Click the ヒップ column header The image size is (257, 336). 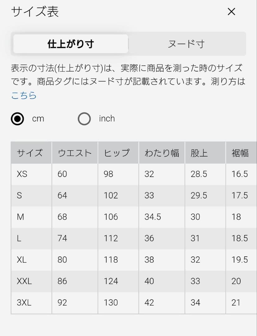point(117,153)
